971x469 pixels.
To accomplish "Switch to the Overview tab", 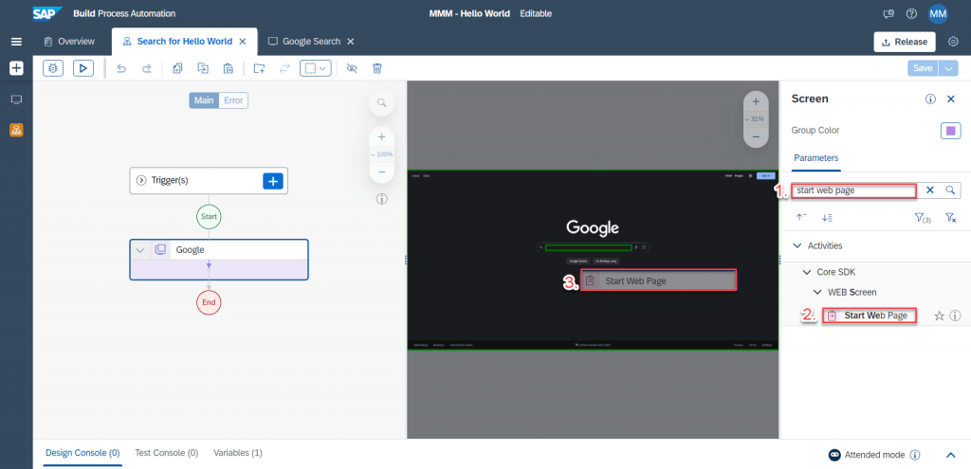I will click(x=69, y=42).
